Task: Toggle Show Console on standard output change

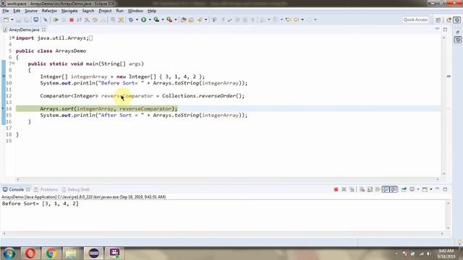Action: pyautogui.click(x=386, y=189)
